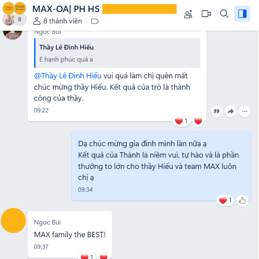Open the group avatar in the header

click(x=14, y=14)
